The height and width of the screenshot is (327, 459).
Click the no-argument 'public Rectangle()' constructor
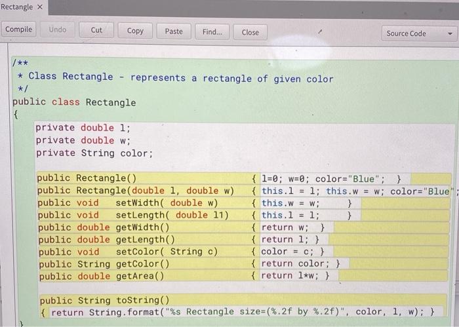pos(87,178)
